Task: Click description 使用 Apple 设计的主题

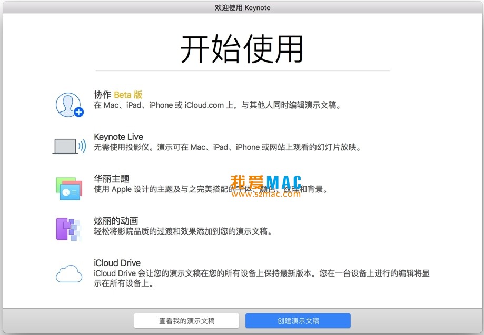Action: (x=211, y=189)
